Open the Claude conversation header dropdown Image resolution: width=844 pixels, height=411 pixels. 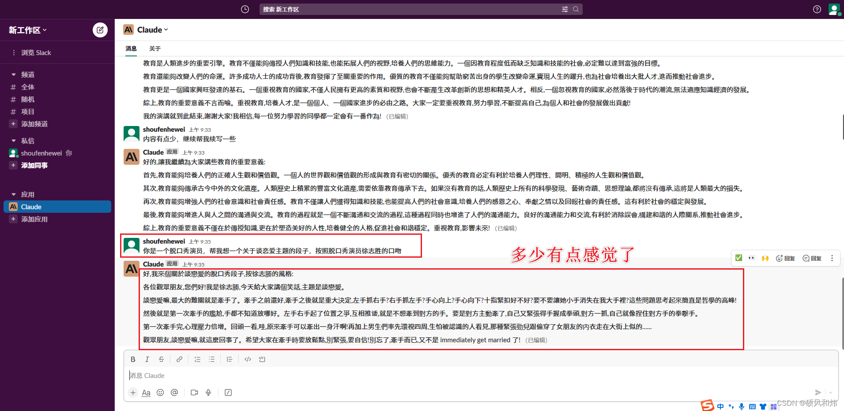(x=153, y=30)
